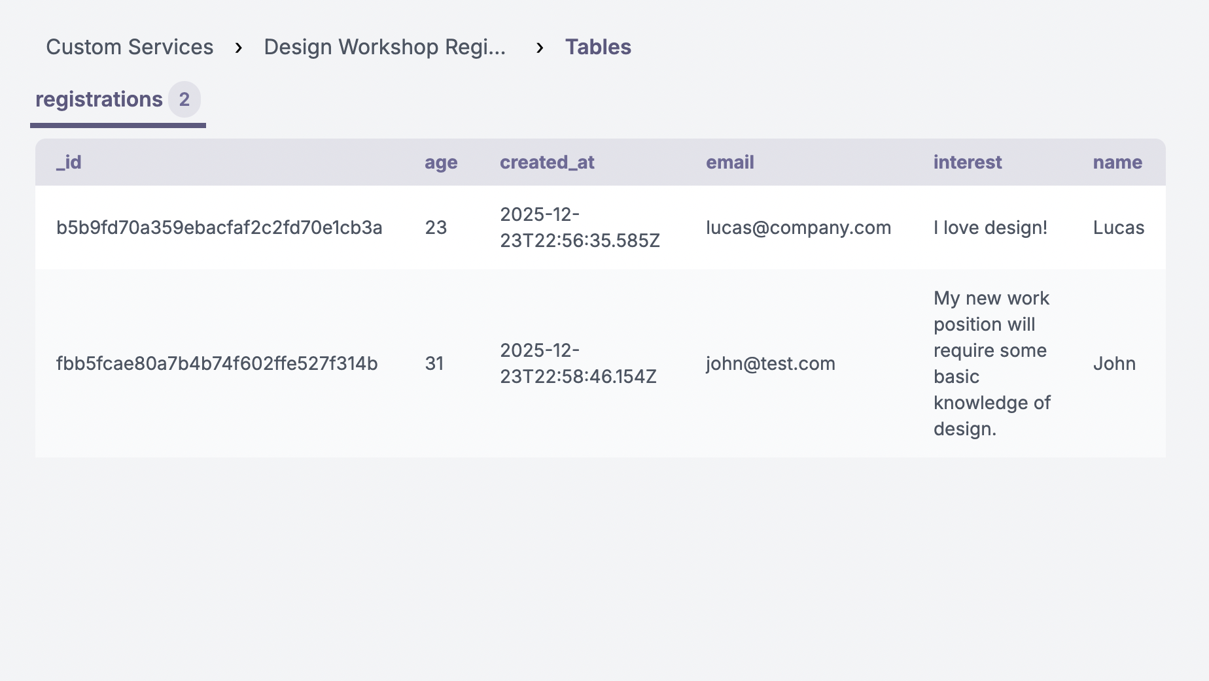Click the interest column header

tap(967, 162)
